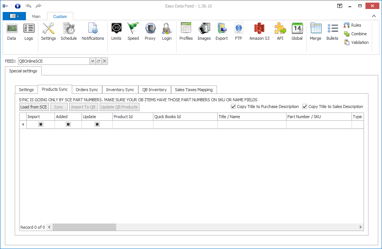Image resolution: width=382 pixels, height=249 pixels.
Task: Click the Undo arrow in title bar
Action: click(28, 6)
